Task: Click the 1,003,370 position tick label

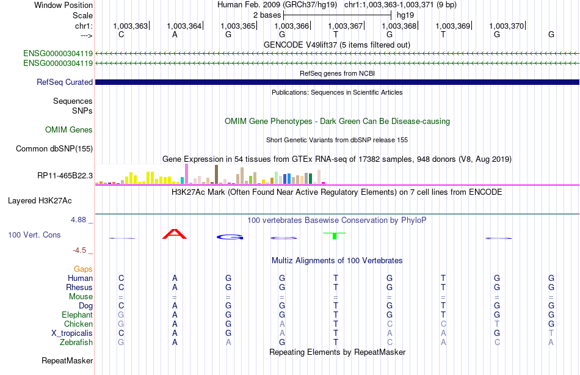Action: point(507,26)
